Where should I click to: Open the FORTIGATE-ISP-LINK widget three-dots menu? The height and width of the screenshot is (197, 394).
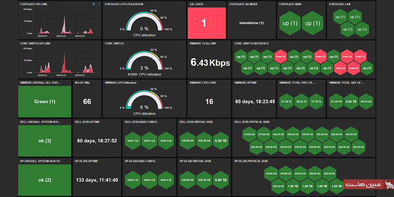tap(98, 4)
